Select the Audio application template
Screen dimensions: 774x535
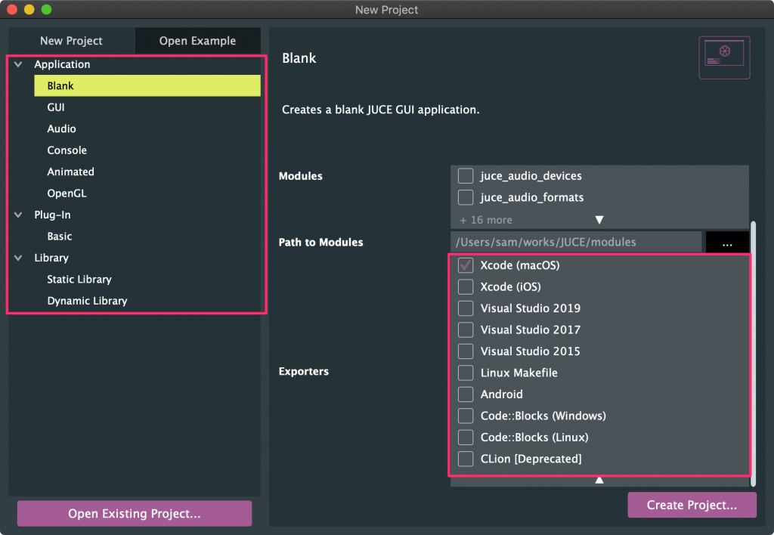61,129
